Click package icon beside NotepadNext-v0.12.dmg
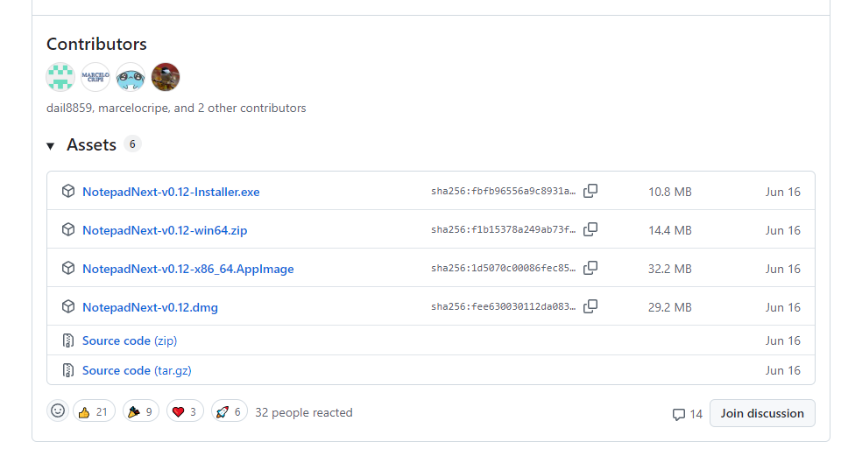 click(68, 307)
